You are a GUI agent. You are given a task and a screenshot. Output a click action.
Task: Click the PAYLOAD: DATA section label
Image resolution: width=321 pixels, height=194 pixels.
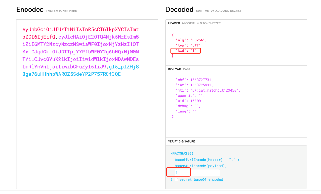point(179,69)
